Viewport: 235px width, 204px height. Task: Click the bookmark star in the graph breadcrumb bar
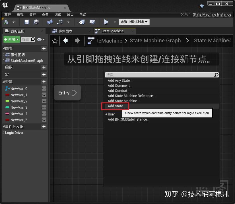[55, 41]
